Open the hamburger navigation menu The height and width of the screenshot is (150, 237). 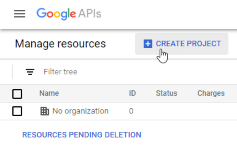coord(20,14)
